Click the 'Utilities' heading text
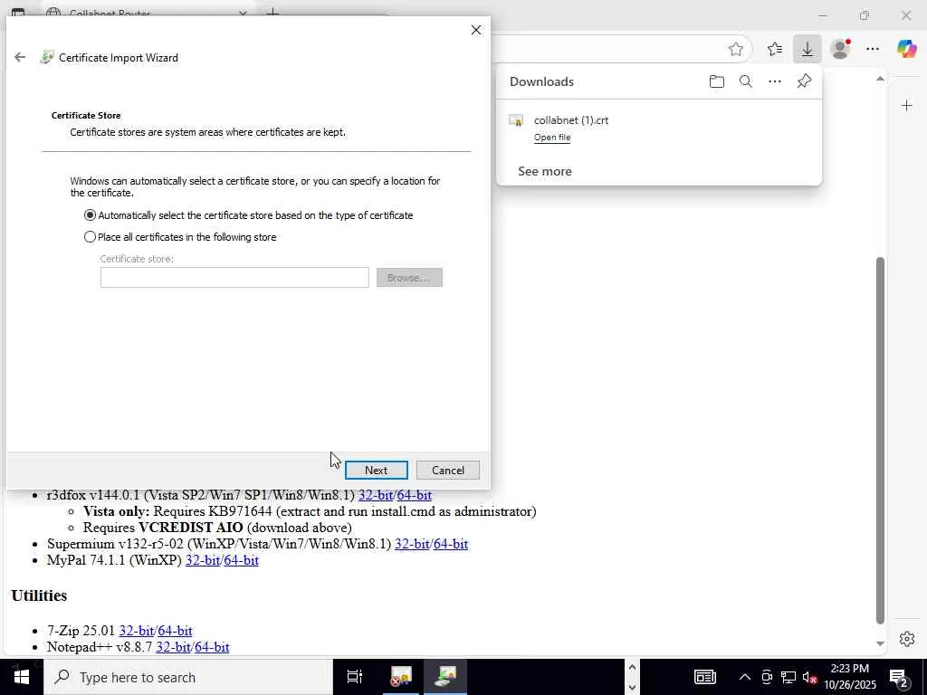 39,595
